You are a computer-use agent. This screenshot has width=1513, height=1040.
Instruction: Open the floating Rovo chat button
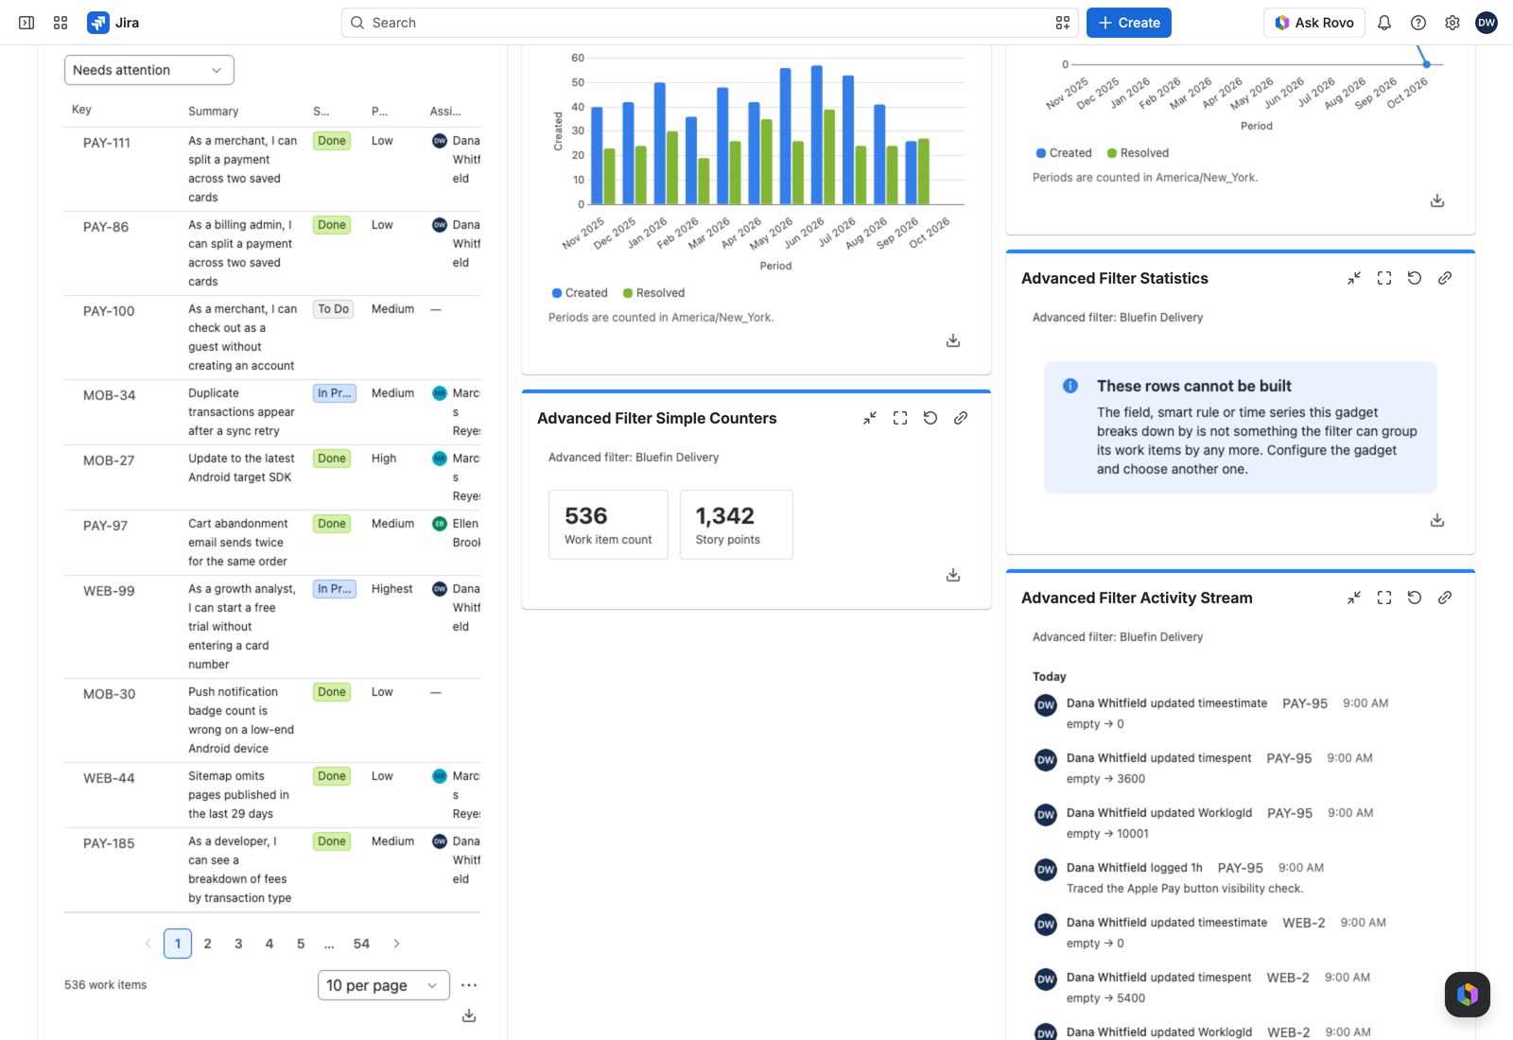(x=1468, y=995)
